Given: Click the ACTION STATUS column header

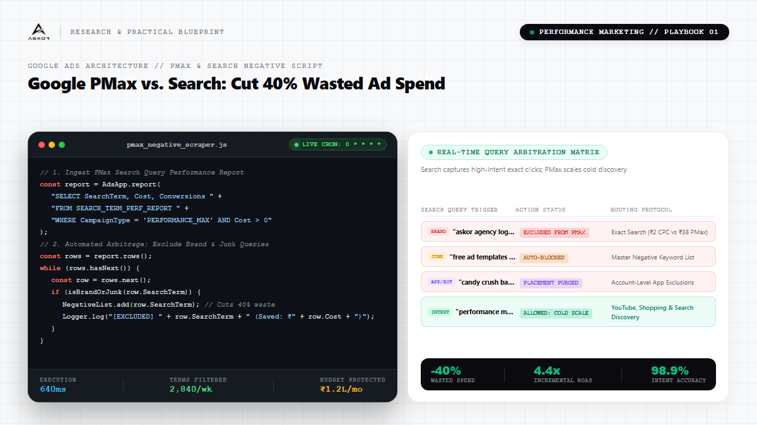Looking at the screenshot, I should (541, 210).
